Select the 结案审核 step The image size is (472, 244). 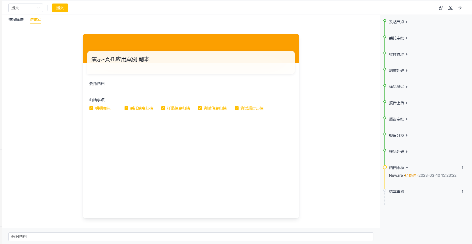pos(397,192)
